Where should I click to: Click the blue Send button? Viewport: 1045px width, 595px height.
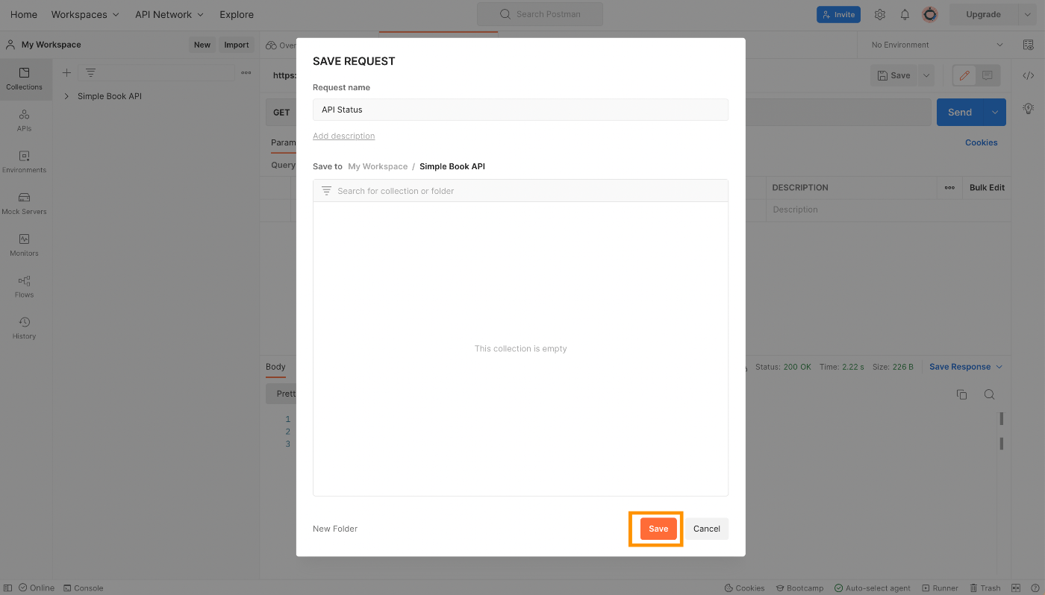[x=960, y=113]
